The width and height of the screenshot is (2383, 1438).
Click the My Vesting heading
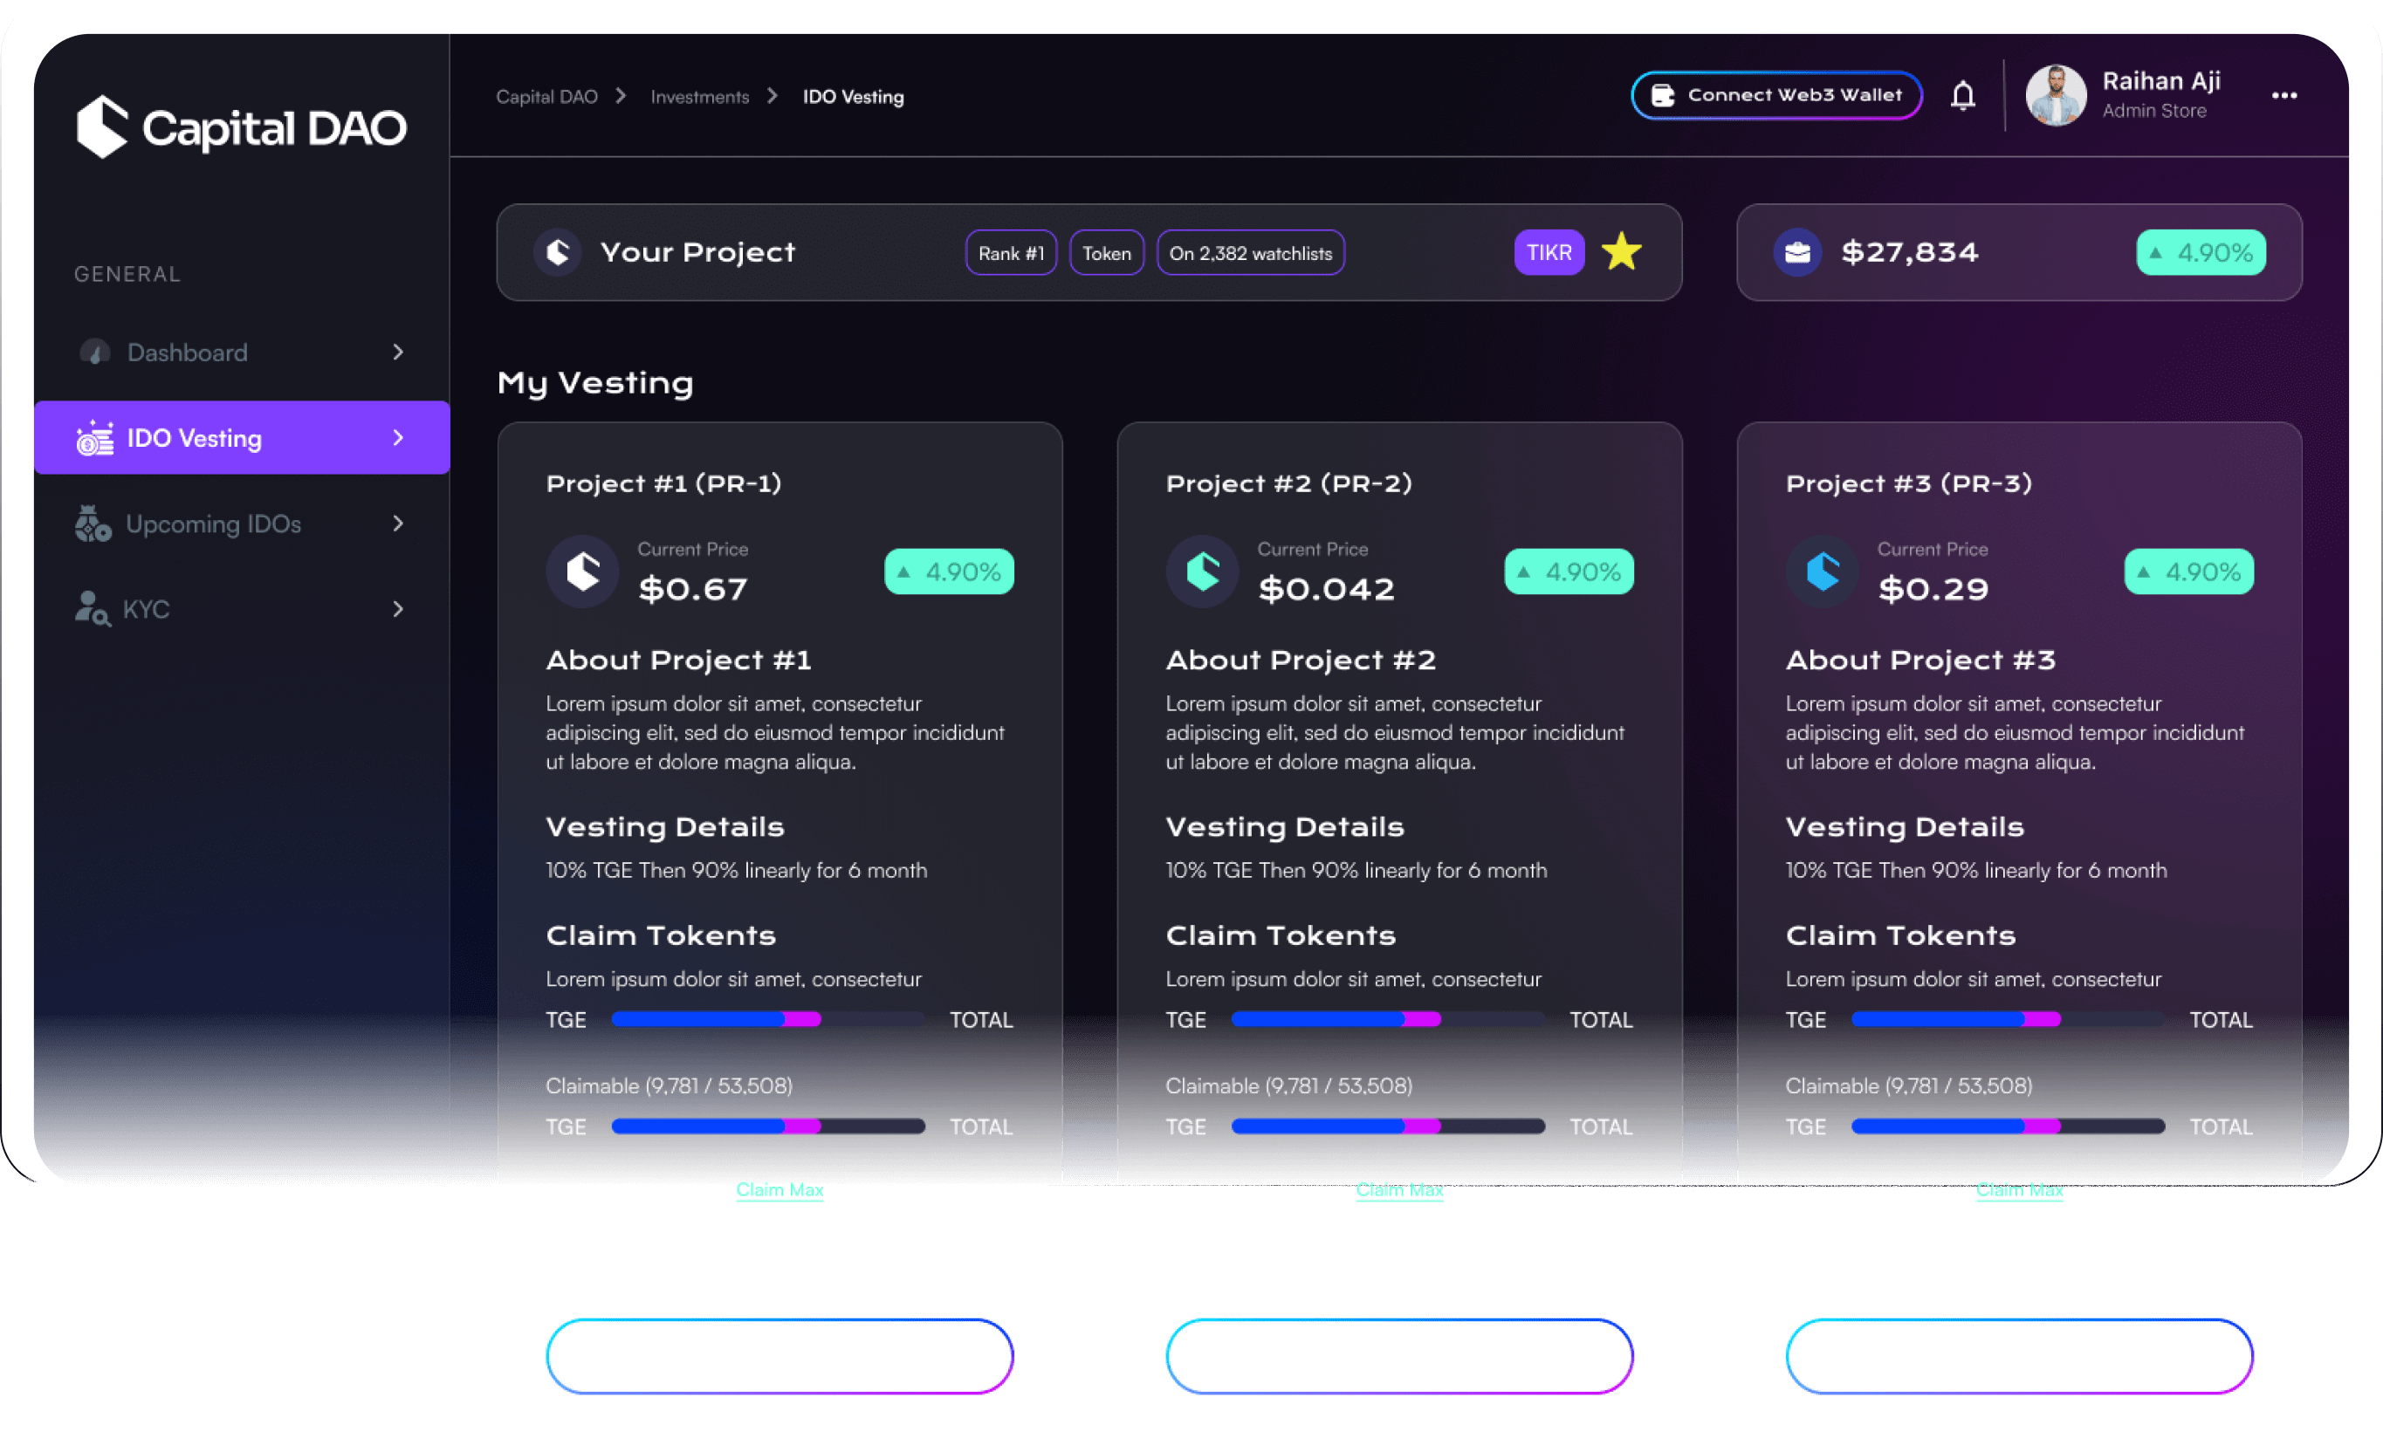[595, 383]
